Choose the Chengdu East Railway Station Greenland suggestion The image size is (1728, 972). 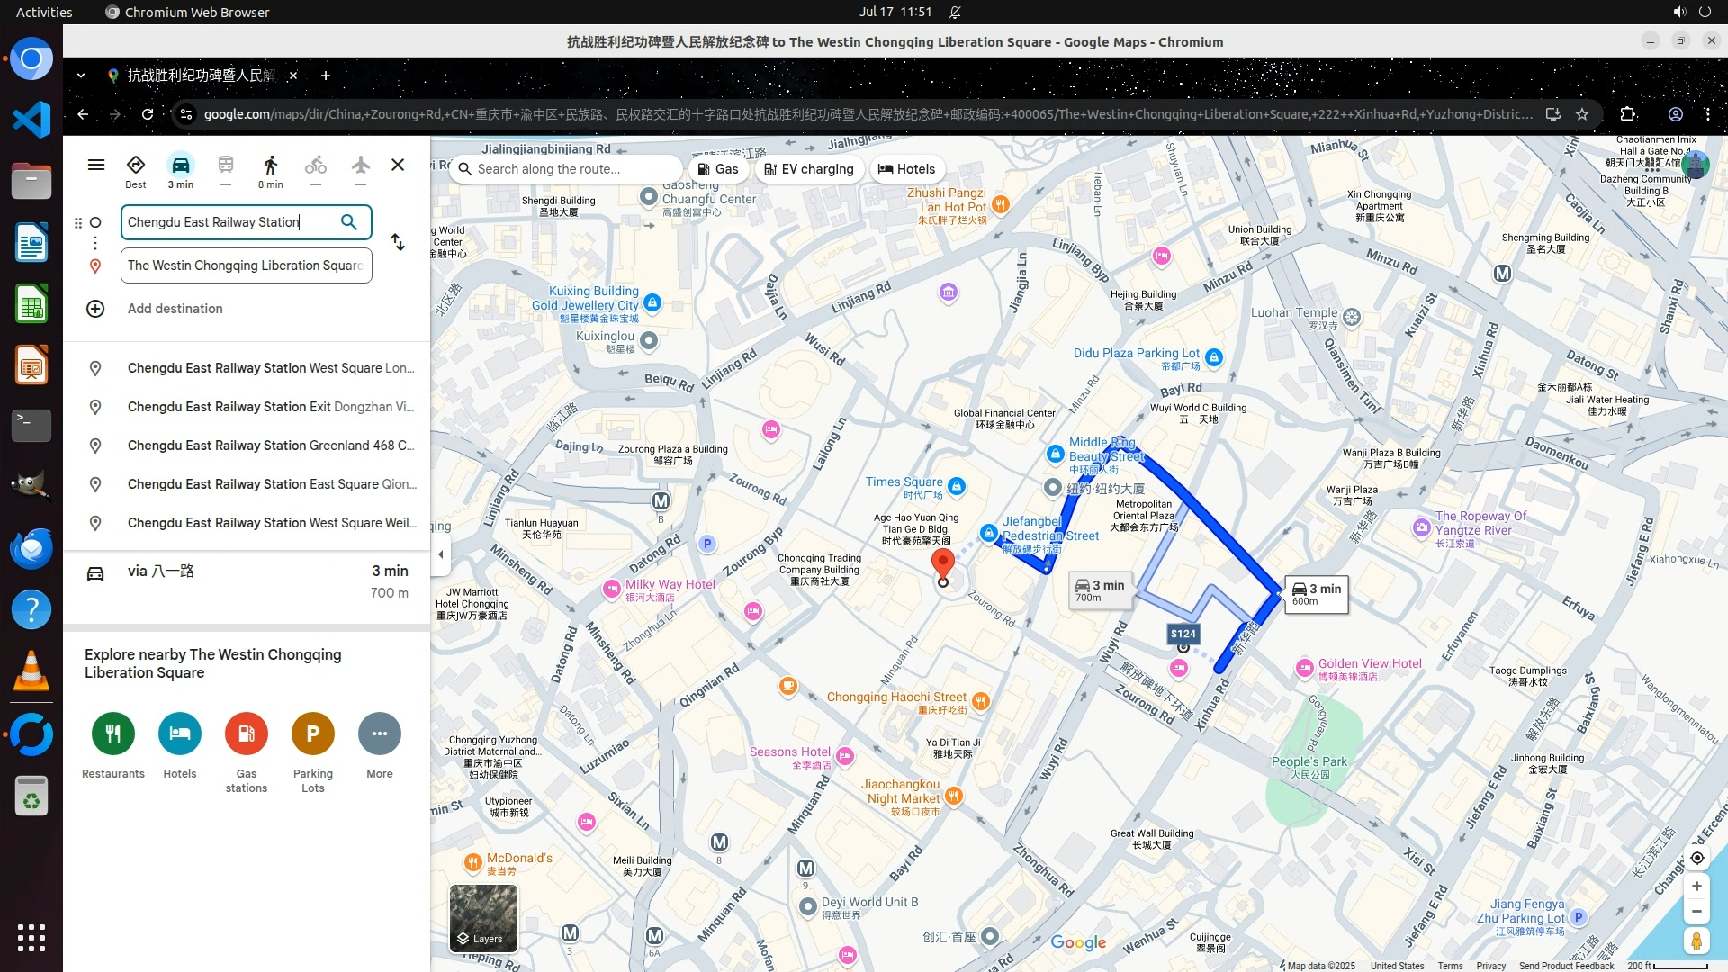(x=270, y=445)
